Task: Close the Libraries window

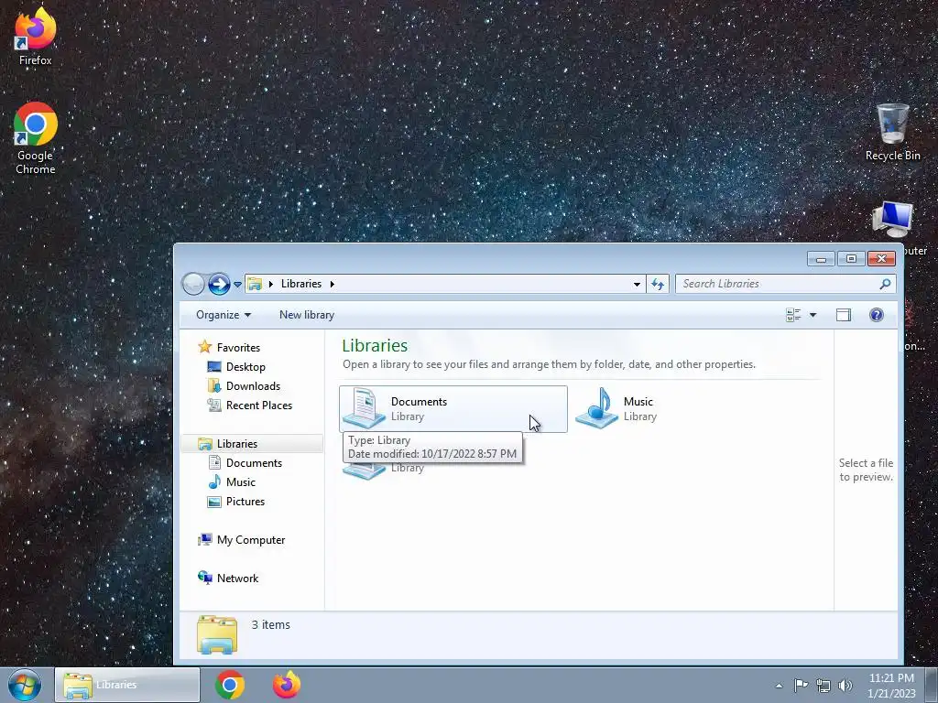Action: (x=880, y=259)
